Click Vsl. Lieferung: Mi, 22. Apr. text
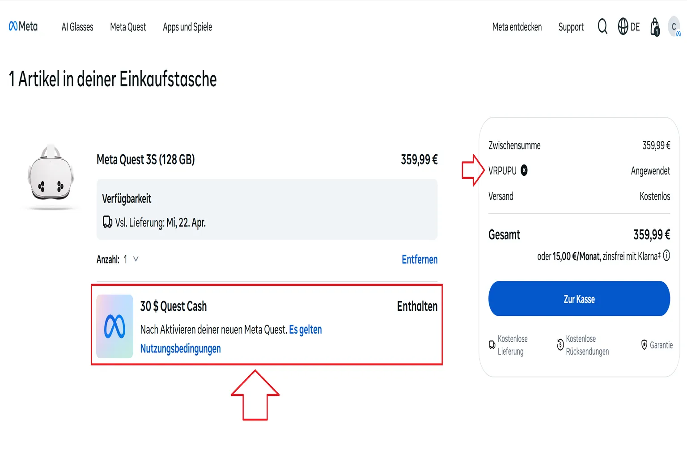The height and width of the screenshot is (458, 687). (x=161, y=222)
